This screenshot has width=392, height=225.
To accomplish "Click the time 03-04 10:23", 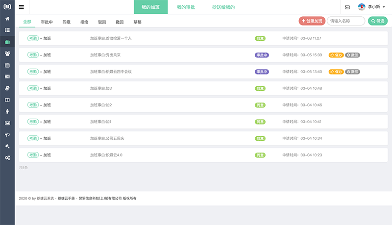I will 311,155.
